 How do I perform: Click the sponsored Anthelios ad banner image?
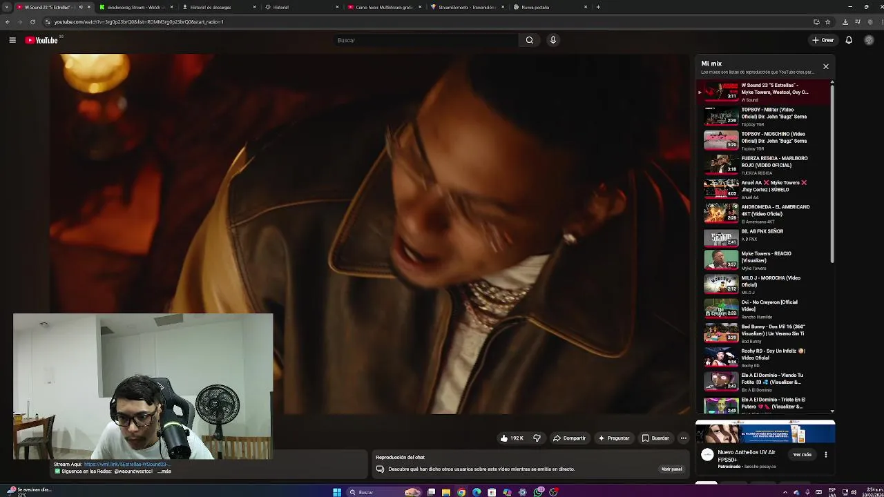coord(765,433)
